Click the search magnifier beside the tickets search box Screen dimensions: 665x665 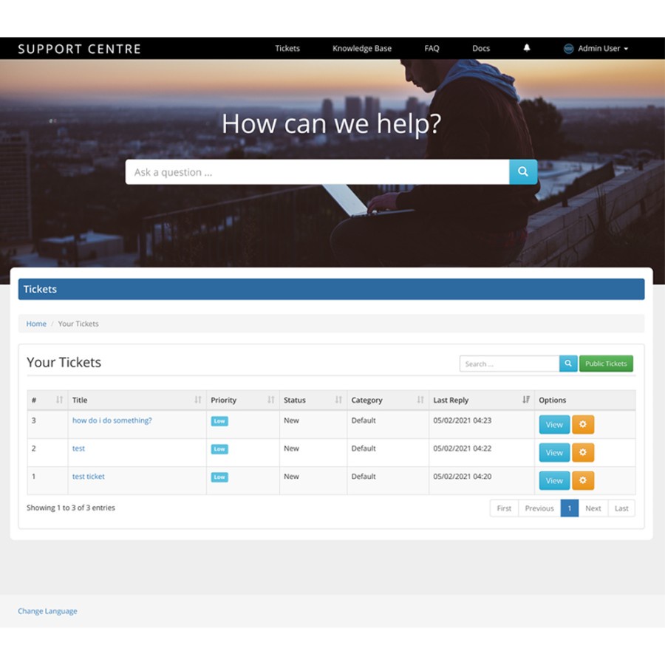click(567, 364)
